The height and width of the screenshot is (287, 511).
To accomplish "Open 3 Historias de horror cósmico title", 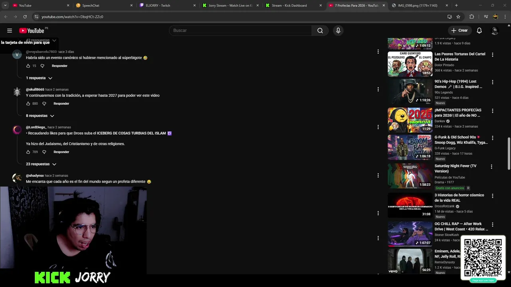I will click(x=460, y=198).
